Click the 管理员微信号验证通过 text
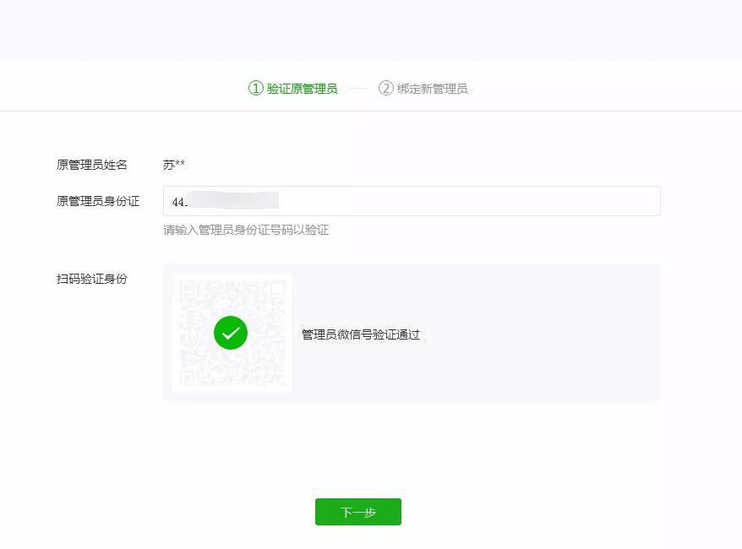This screenshot has width=742, height=549. 361,334
